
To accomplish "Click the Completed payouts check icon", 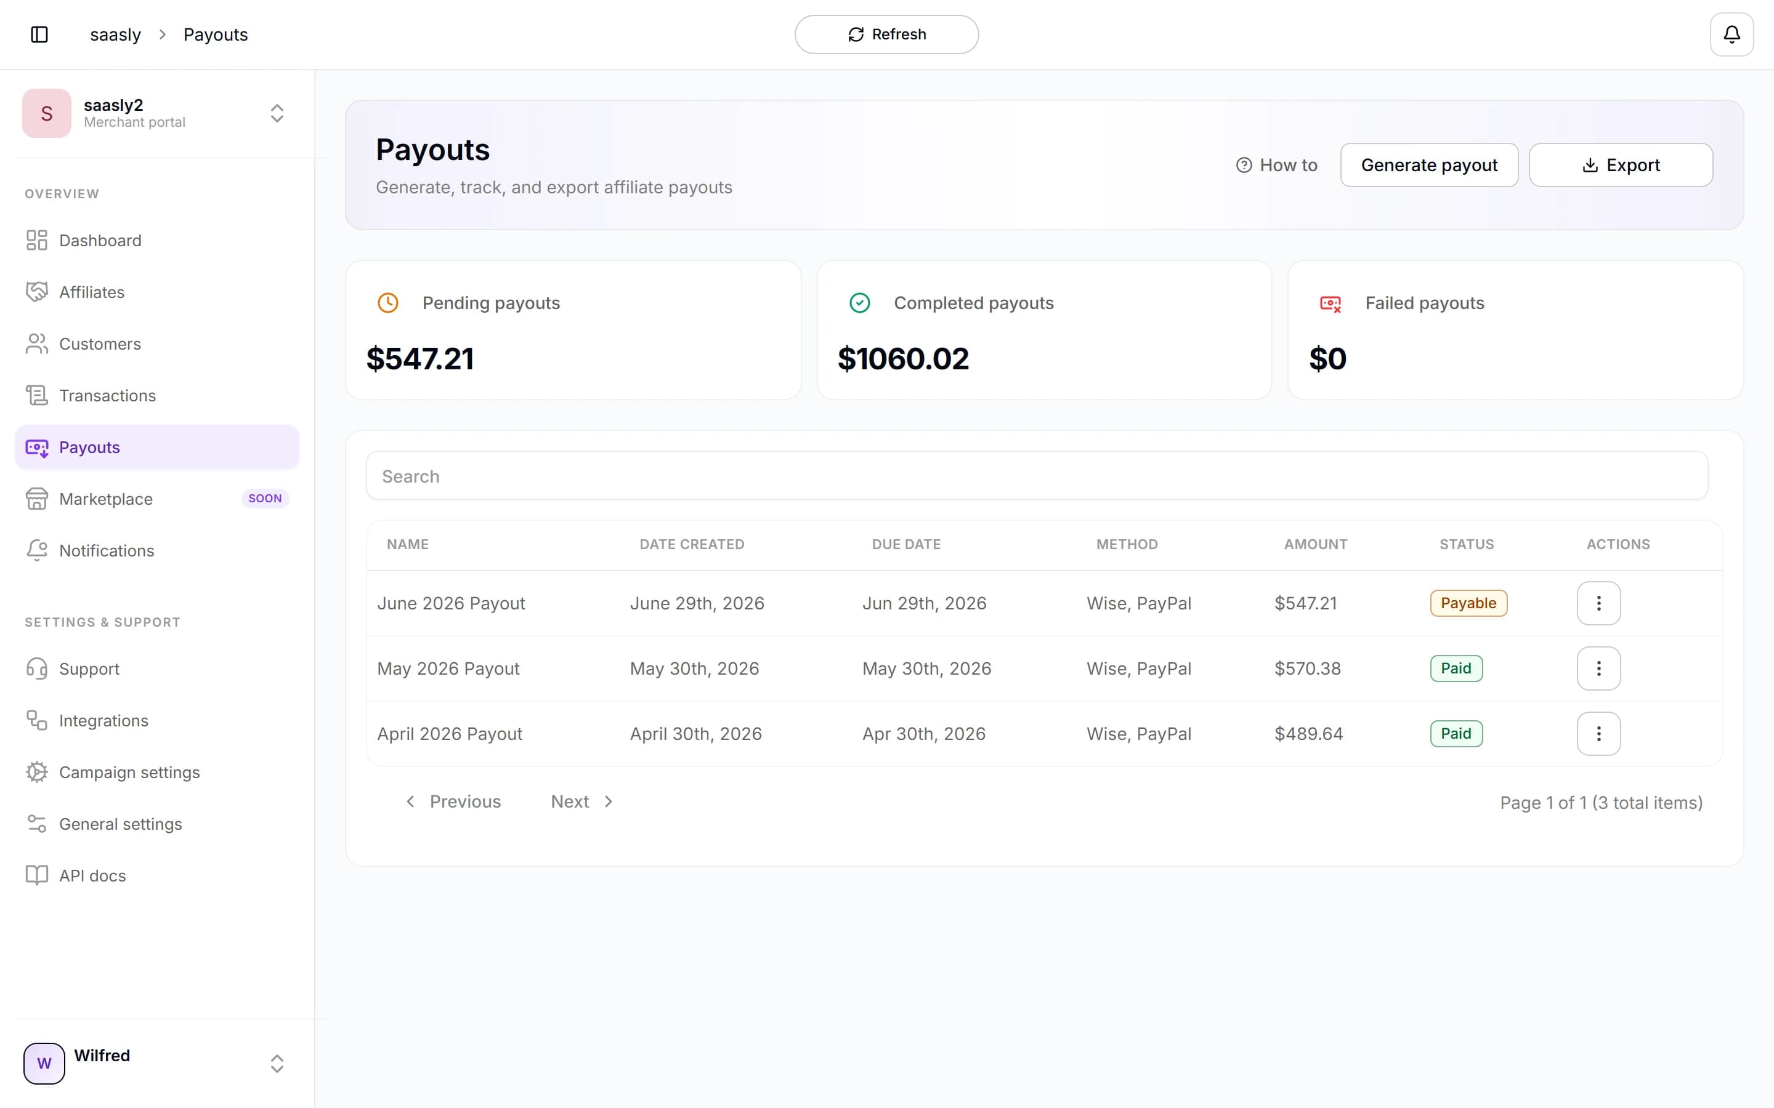I will click(859, 303).
